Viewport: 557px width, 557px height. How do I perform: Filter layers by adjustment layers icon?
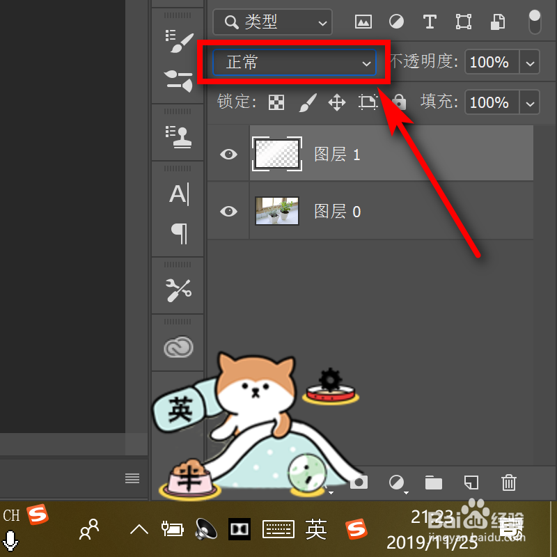(396, 22)
